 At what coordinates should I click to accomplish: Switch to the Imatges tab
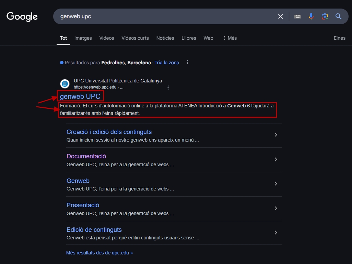coord(83,38)
